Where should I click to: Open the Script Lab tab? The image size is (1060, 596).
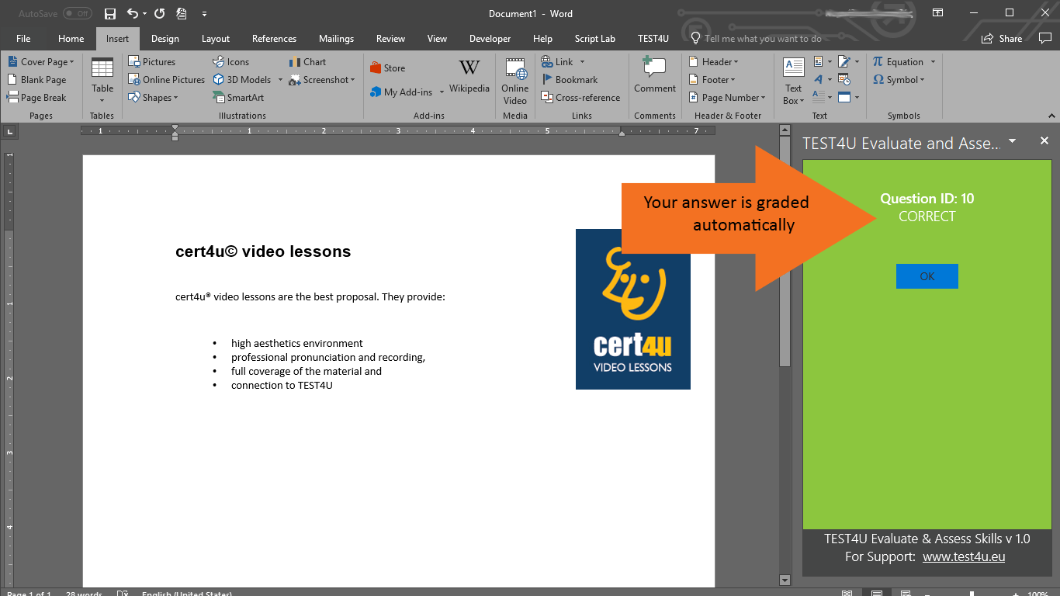[594, 39]
